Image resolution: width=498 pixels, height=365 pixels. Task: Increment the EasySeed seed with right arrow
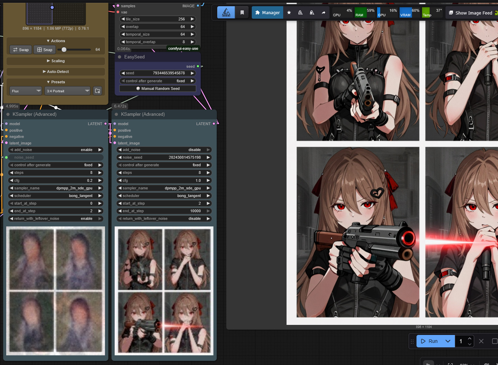pyautogui.click(x=192, y=73)
